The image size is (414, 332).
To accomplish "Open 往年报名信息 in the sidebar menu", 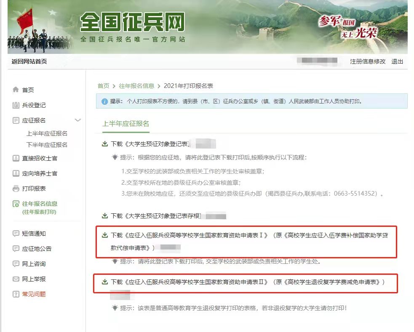I will (40, 204).
